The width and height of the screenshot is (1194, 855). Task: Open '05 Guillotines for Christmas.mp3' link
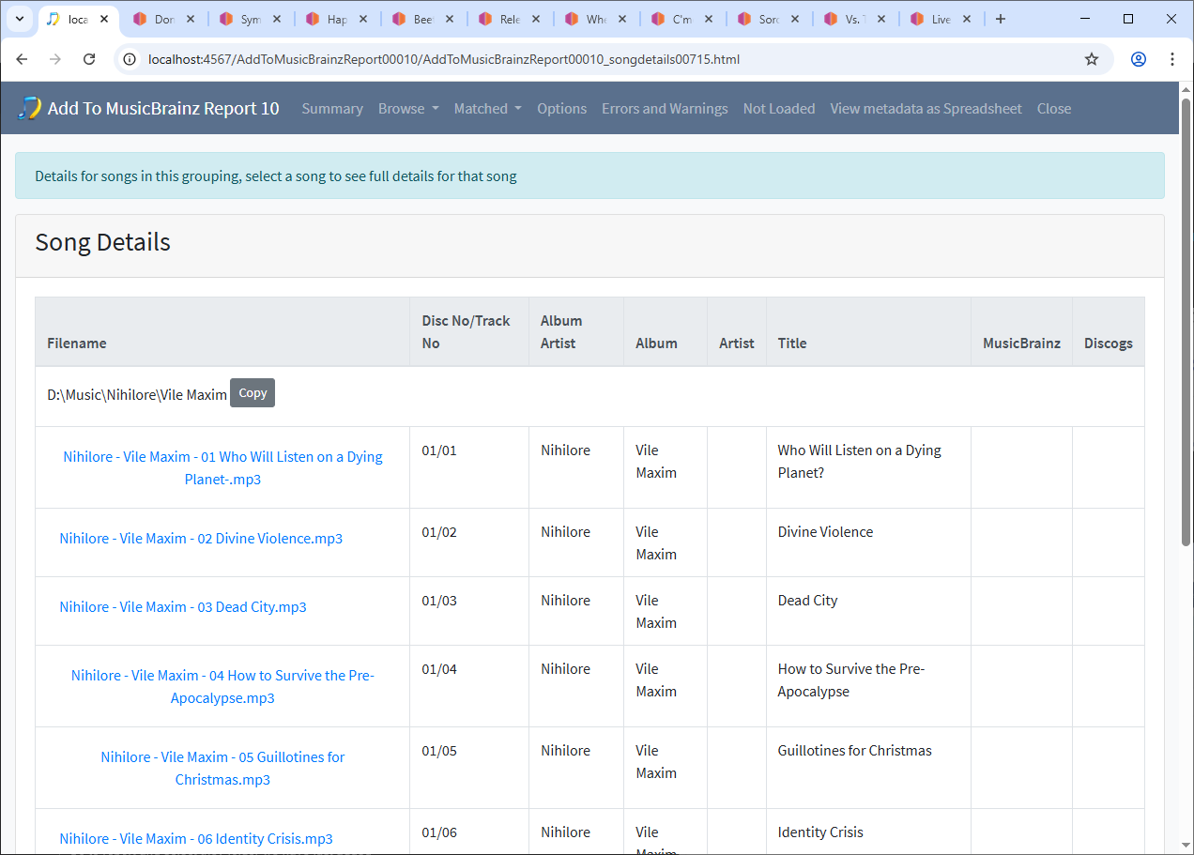click(222, 768)
